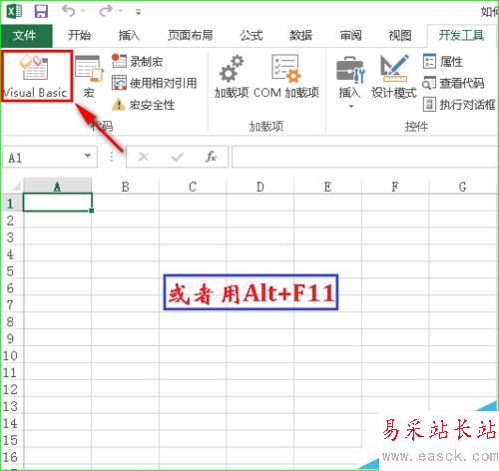Select row 16 header

pos(11,456)
